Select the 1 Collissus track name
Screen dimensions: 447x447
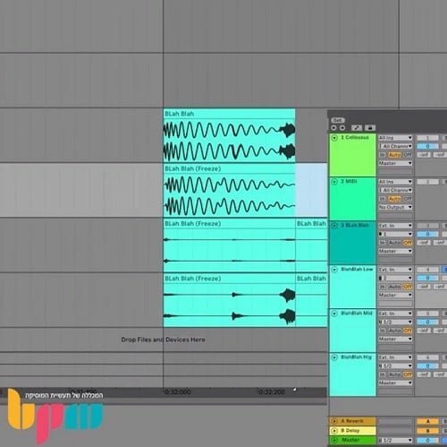[355, 137]
